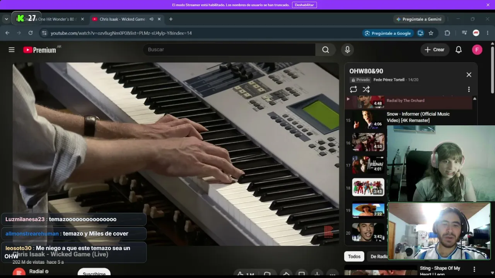Click the Crear button
This screenshot has width=495, height=278.
[435, 49]
